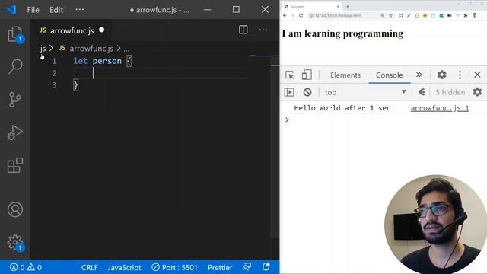487x274 pixels.
Task: Open the File menu
Action: click(x=33, y=10)
